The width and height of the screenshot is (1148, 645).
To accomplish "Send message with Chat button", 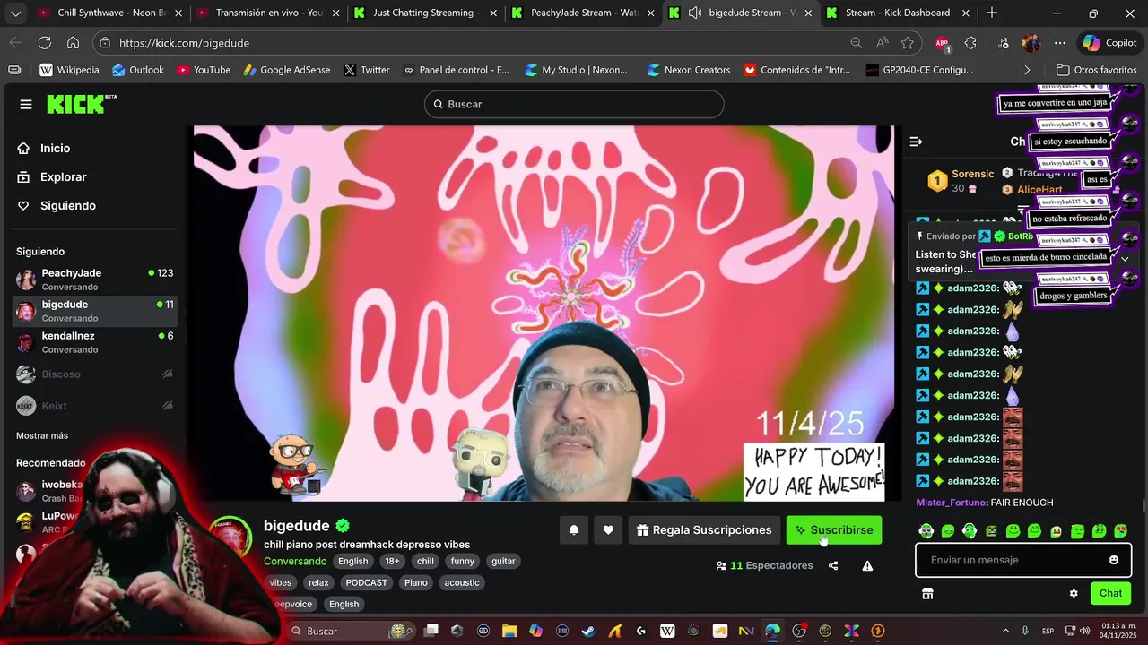I will tap(1110, 593).
